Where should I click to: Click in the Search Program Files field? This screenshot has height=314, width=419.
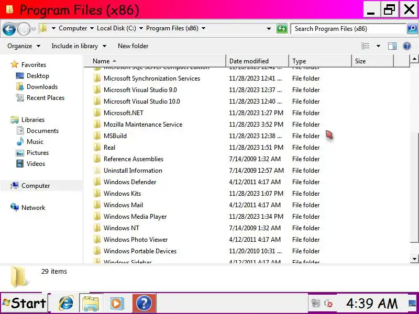click(348, 29)
